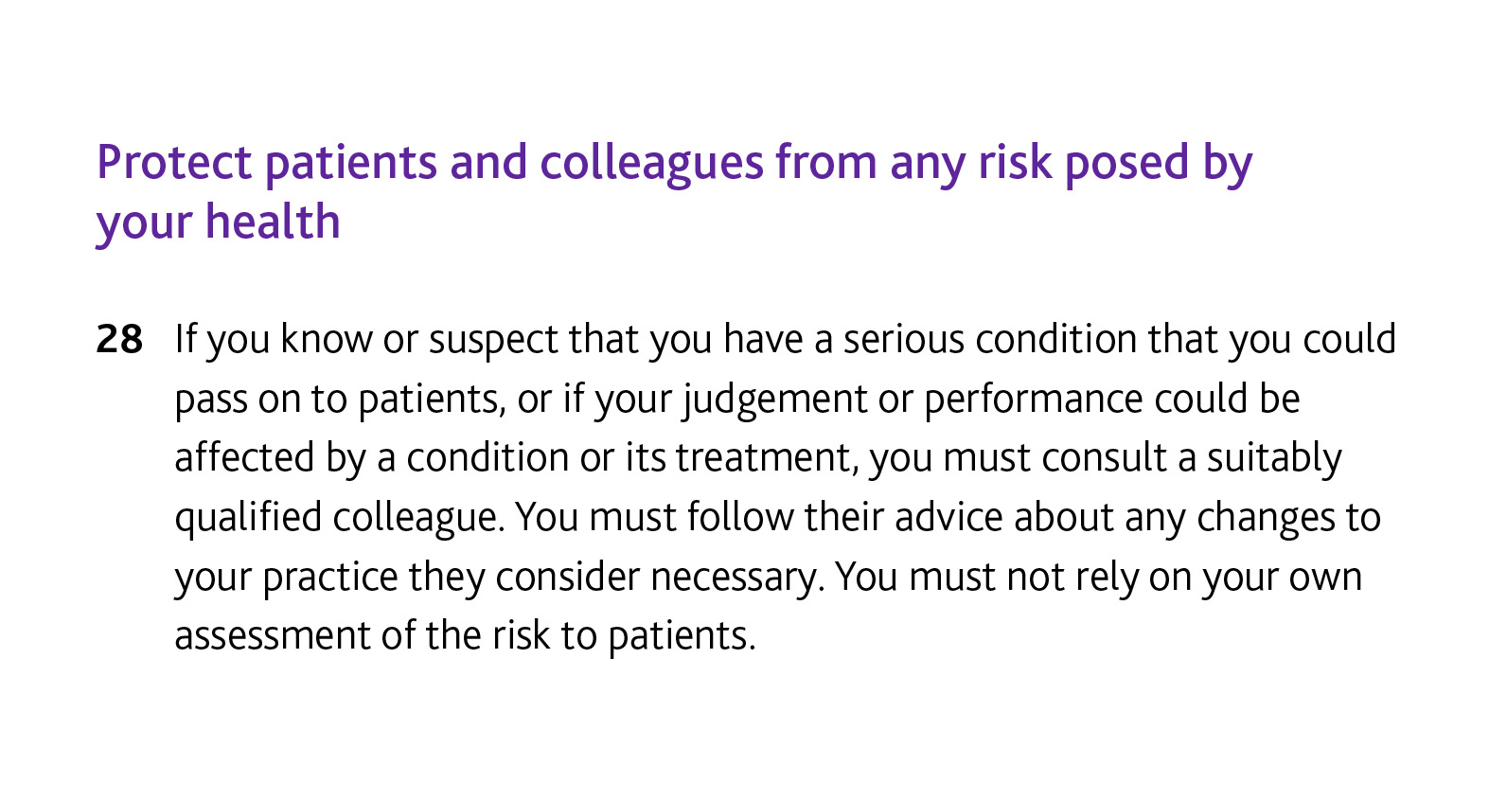The height and width of the screenshot is (801, 1489).
Task: Click the word "Protect" in the heading
Action: [173, 163]
